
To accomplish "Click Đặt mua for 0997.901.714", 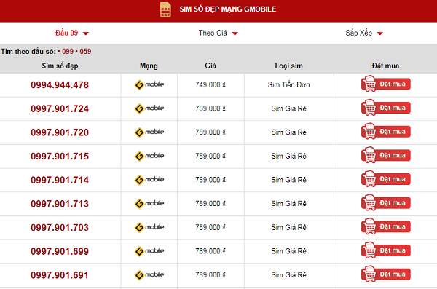I will coord(386,178).
